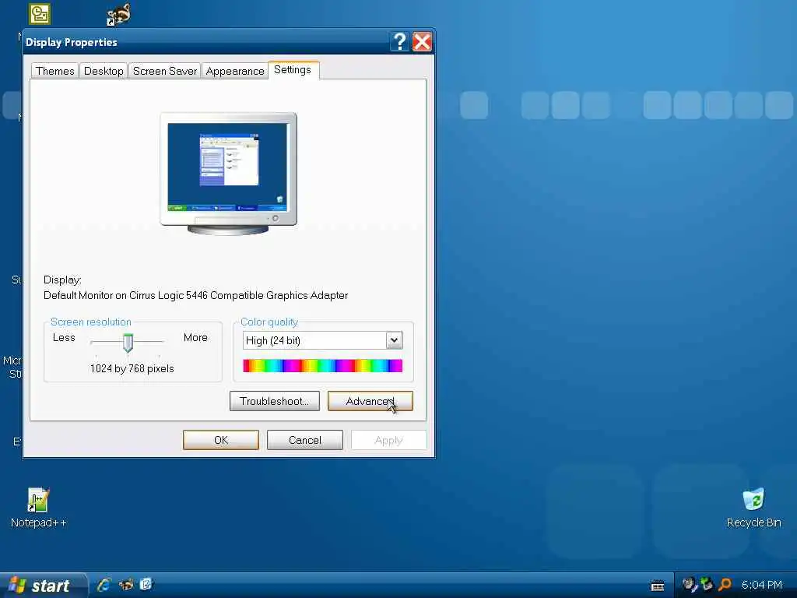797x598 pixels.
Task: Open the Screen Saver tab
Action: coord(165,71)
